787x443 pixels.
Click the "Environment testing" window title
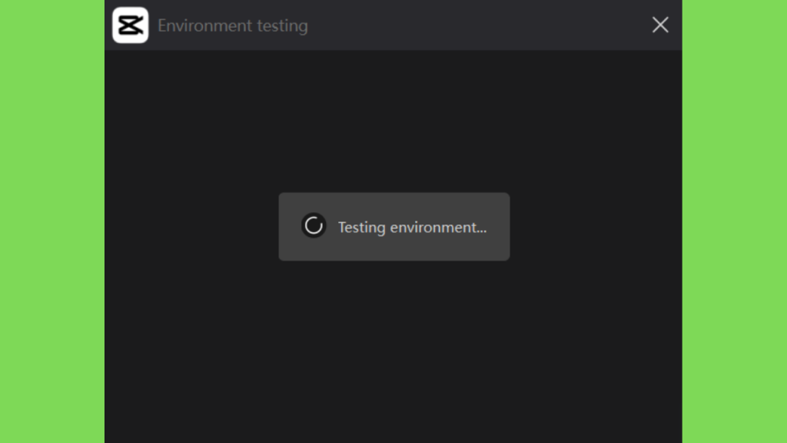point(233,25)
